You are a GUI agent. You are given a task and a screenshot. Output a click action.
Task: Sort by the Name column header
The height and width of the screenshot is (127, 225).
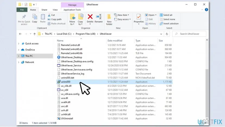click(60, 41)
